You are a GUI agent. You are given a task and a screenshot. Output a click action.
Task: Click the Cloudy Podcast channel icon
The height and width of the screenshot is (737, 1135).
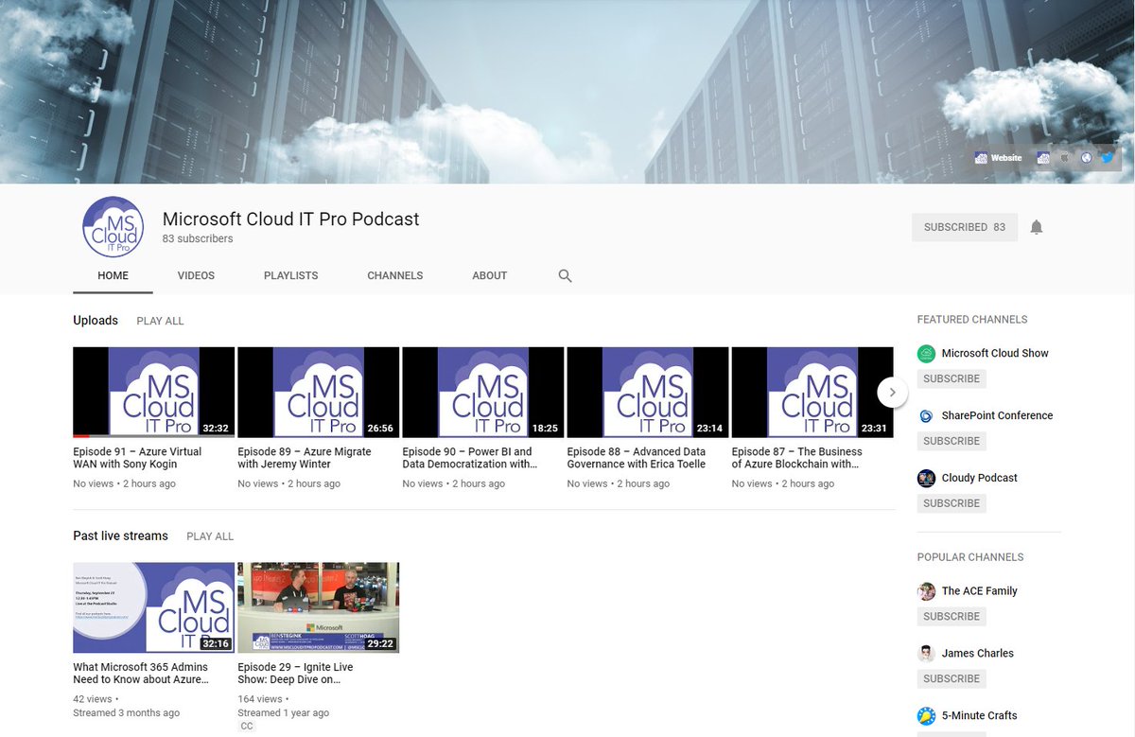click(x=925, y=478)
